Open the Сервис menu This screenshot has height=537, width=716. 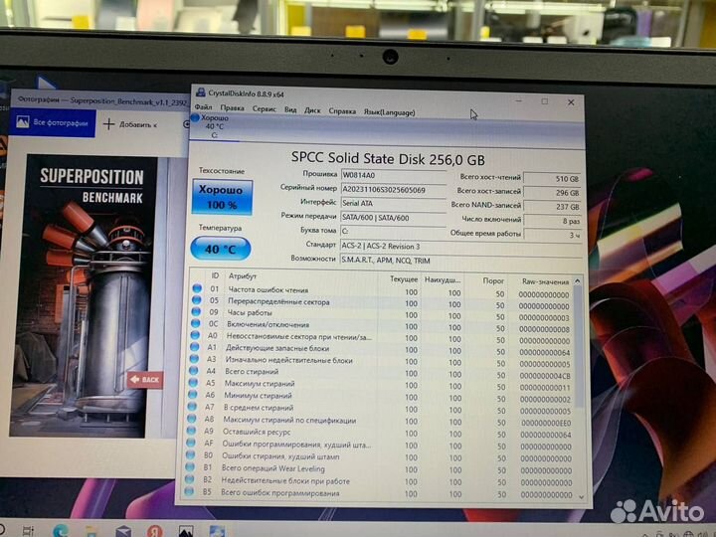pos(264,108)
